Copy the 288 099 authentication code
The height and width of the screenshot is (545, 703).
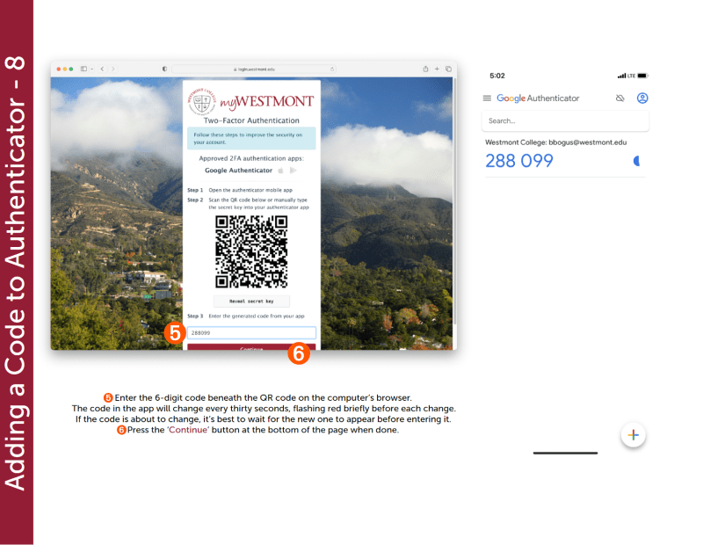[519, 161]
